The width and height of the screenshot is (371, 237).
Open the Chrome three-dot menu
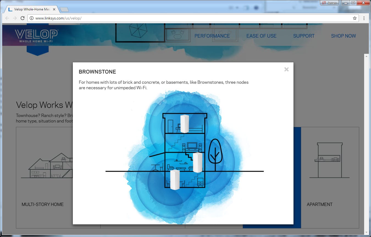(364, 18)
